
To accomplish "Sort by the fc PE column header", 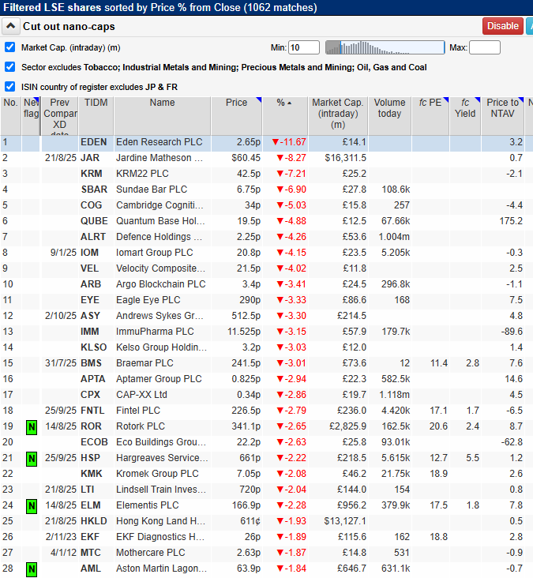I will (430, 116).
